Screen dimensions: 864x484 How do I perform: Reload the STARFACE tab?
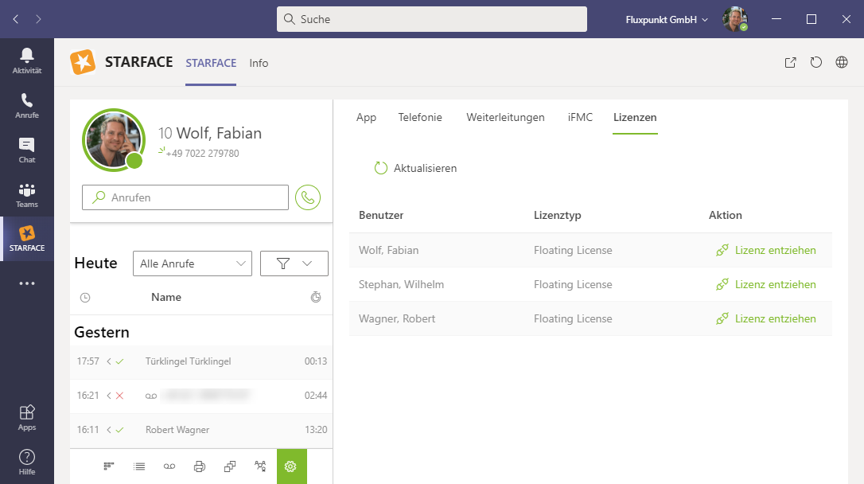pyautogui.click(x=816, y=62)
